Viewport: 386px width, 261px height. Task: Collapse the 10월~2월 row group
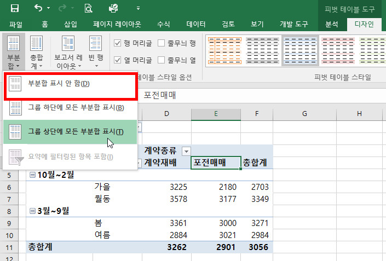pos(31,175)
